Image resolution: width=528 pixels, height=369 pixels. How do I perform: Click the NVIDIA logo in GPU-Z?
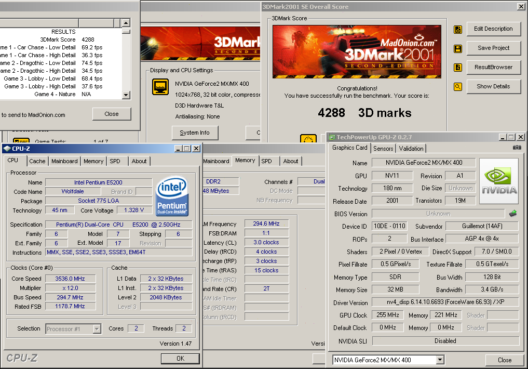[x=499, y=181]
